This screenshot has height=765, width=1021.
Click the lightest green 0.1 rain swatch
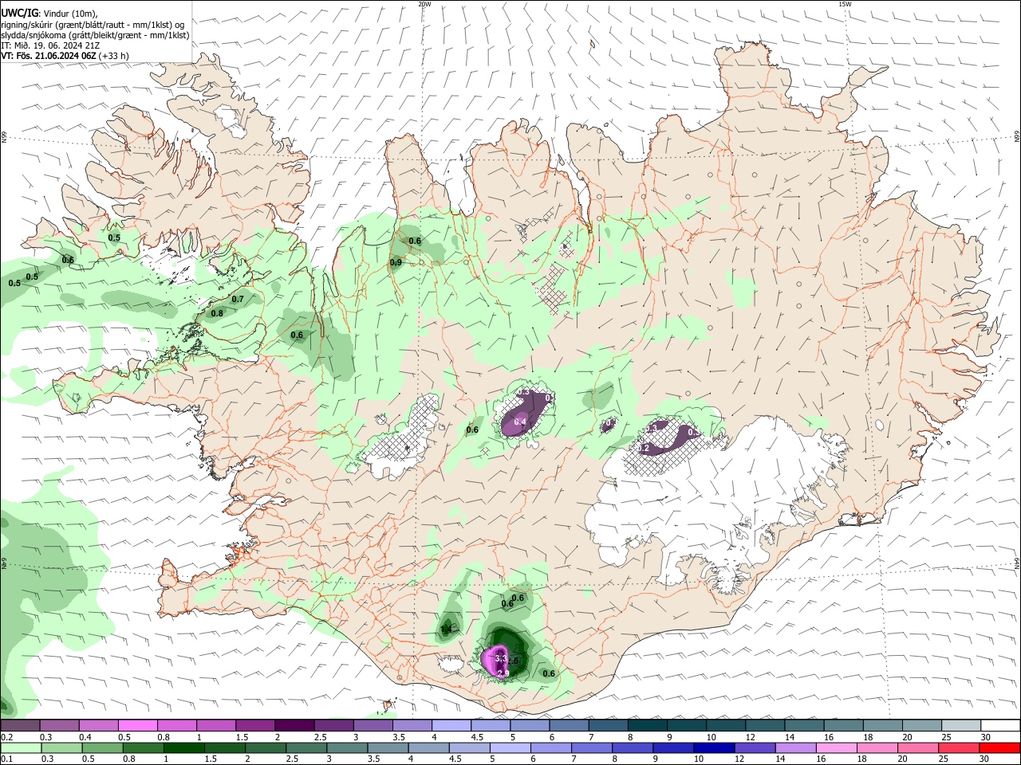click(x=21, y=748)
